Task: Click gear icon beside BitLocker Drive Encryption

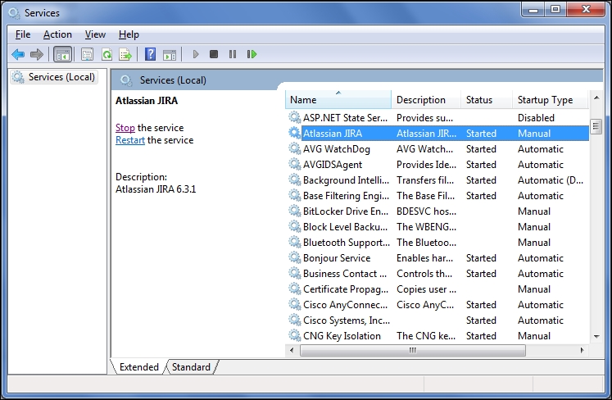Action: pyautogui.click(x=294, y=211)
